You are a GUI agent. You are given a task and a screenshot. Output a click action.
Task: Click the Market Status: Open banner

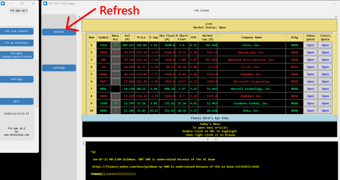coord(210,25)
